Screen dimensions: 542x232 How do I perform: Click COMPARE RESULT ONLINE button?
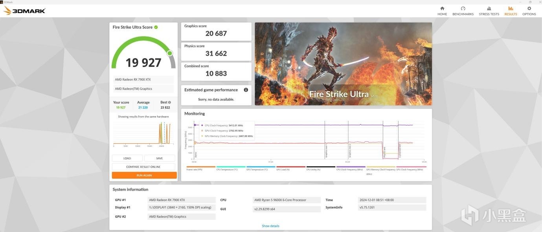point(143,167)
